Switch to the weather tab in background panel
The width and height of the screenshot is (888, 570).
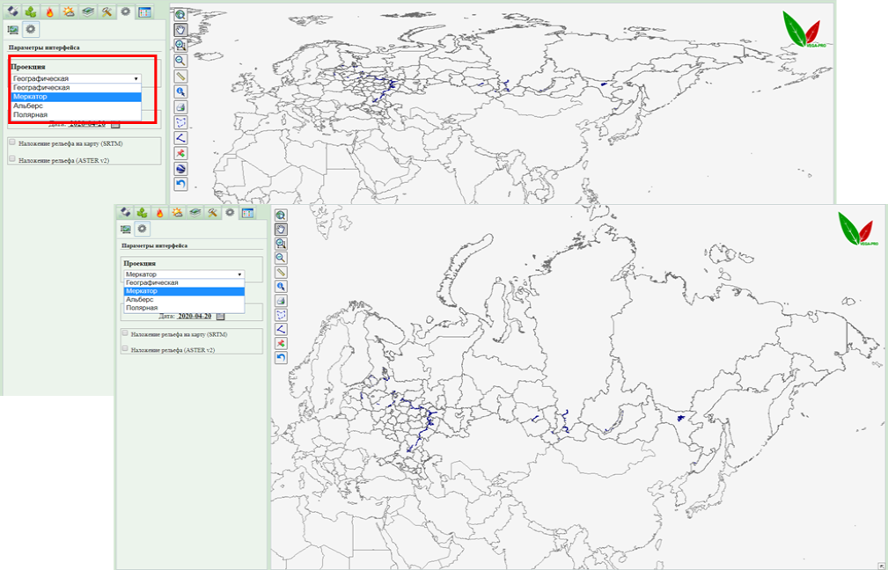coord(69,11)
